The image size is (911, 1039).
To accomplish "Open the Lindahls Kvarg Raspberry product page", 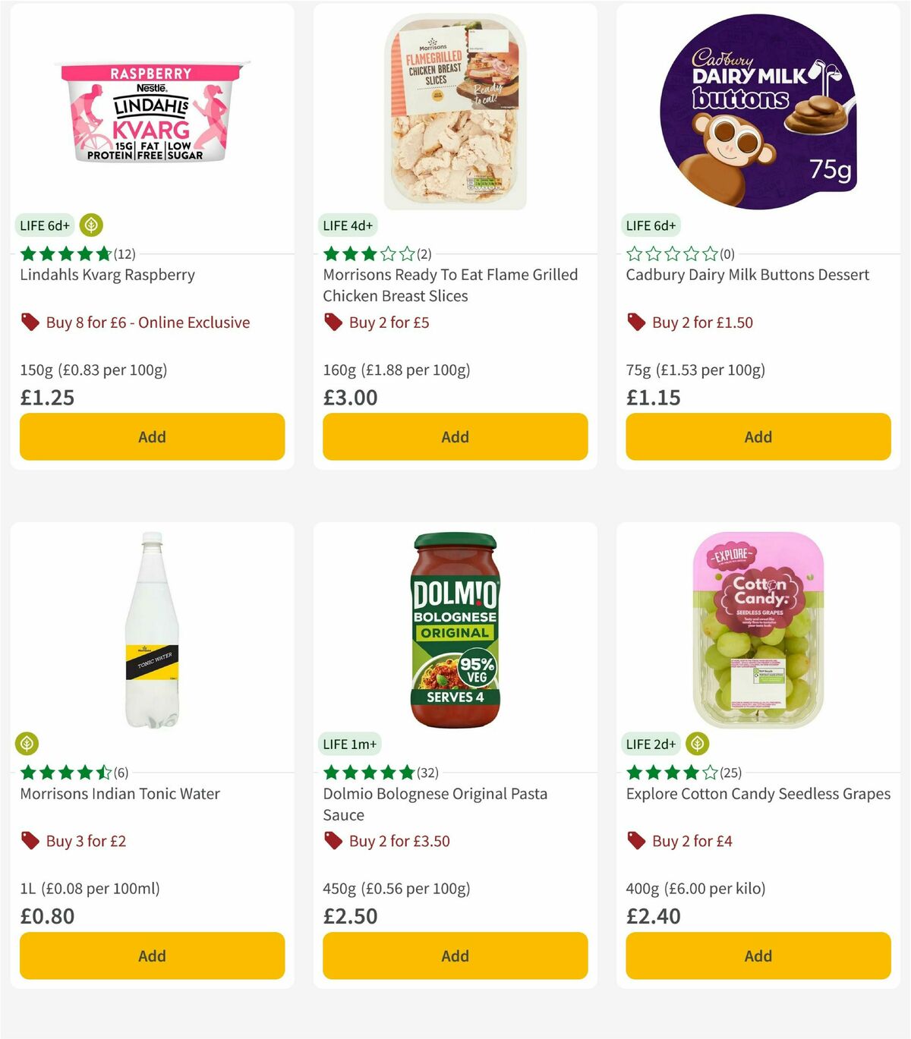I will [108, 275].
